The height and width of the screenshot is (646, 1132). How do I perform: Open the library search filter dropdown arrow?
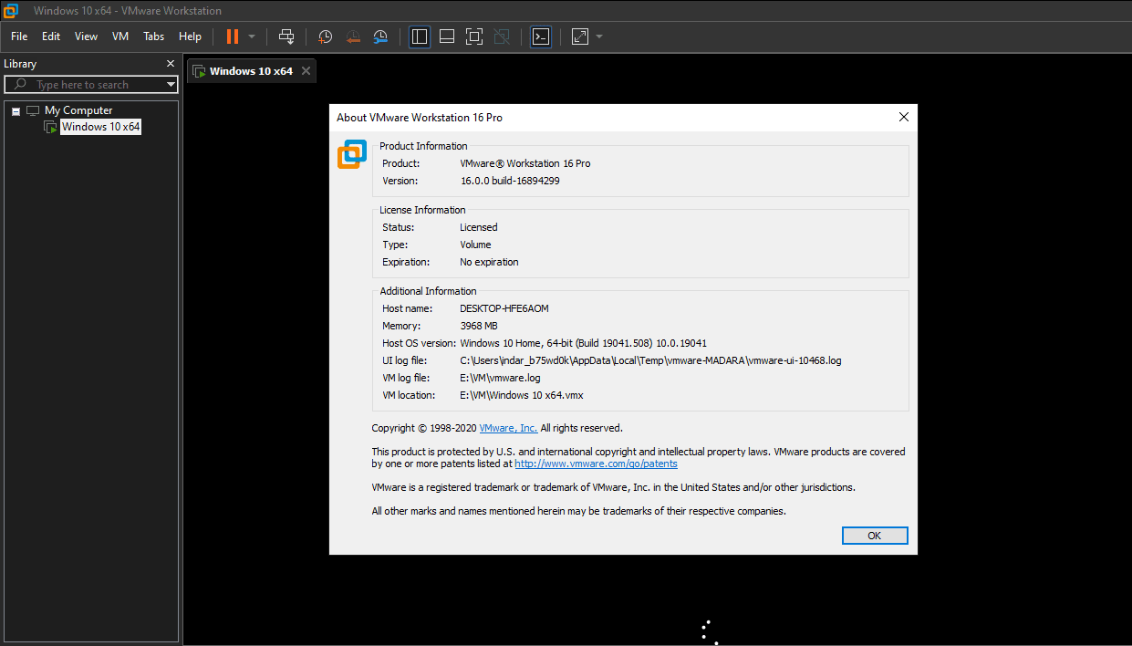(171, 85)
